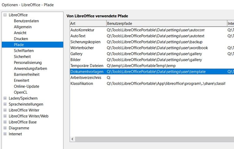
Task: Expand the Spracheinstellungen node
Action: point(5,104)
